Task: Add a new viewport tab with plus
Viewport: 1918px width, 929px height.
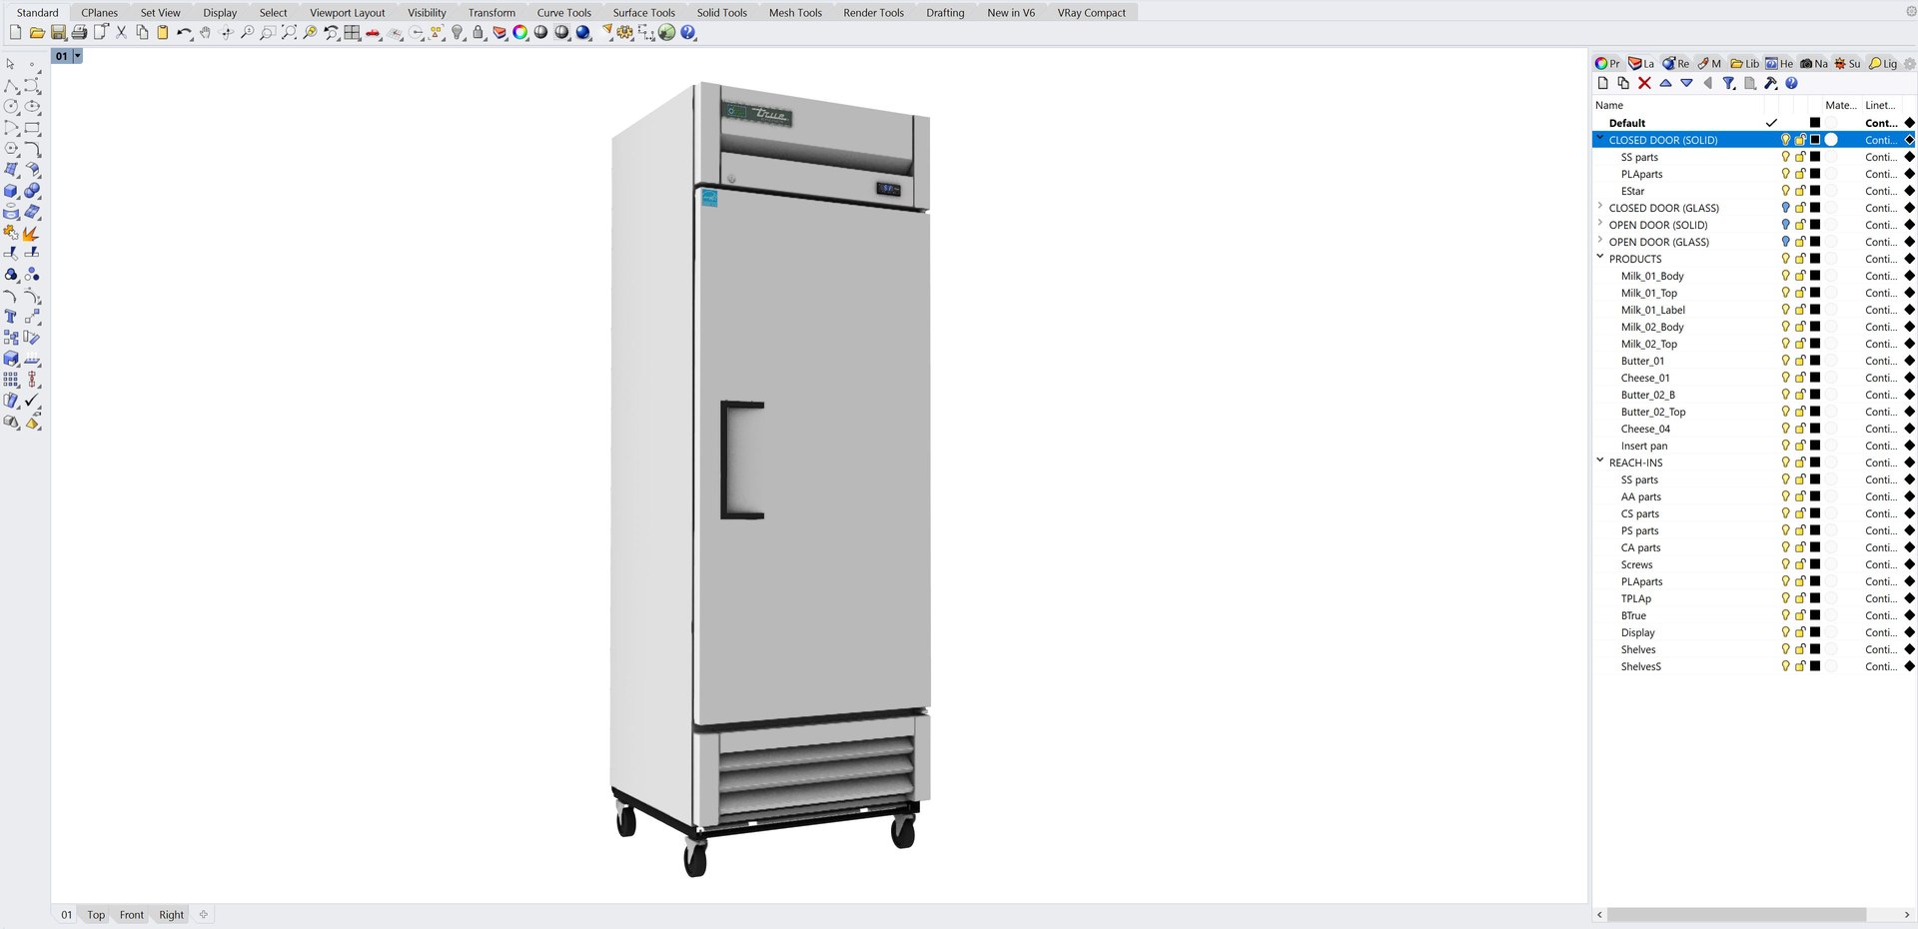Action: coord(204,915)
